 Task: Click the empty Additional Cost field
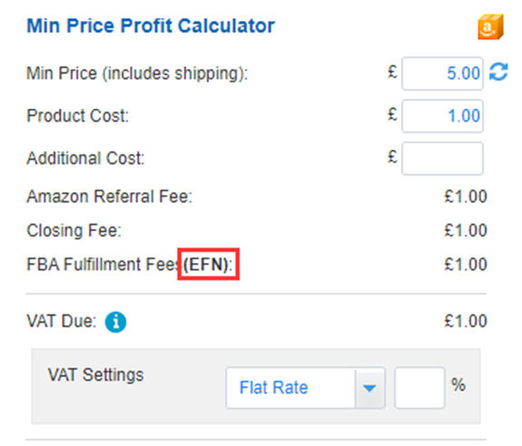[442, 159]
